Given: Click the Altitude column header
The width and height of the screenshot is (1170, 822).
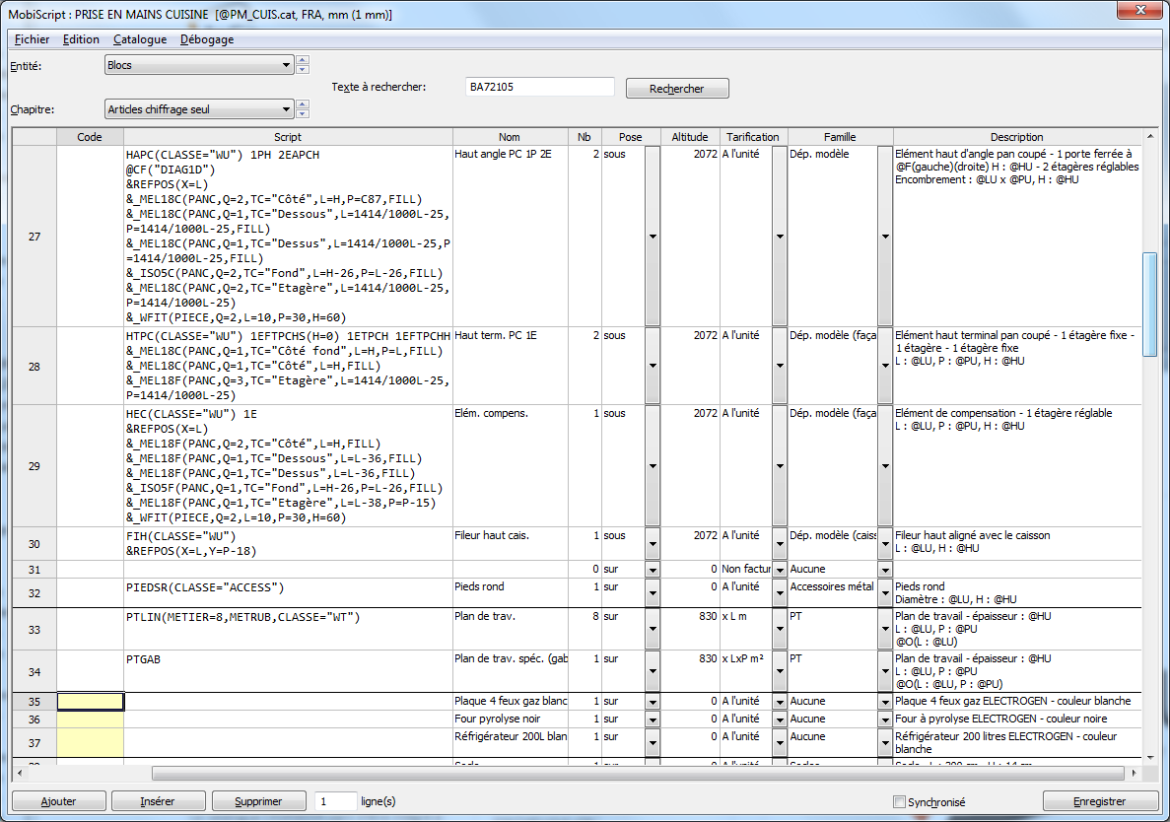Looking at the screenshot, I should [x=689, y=136].
